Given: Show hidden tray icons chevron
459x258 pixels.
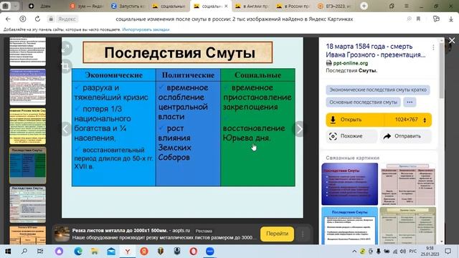Looking at the screenshot, I should 354,252.
